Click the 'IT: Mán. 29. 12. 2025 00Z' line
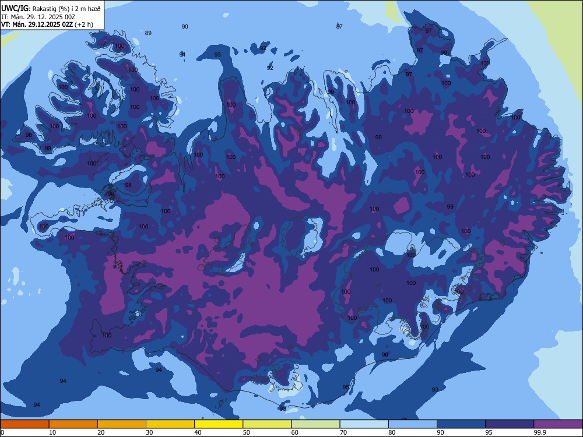 click(38, 17)
